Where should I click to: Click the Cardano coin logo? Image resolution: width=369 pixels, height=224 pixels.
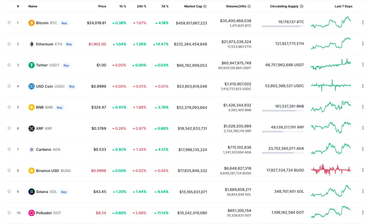click(x=31, y=150)
